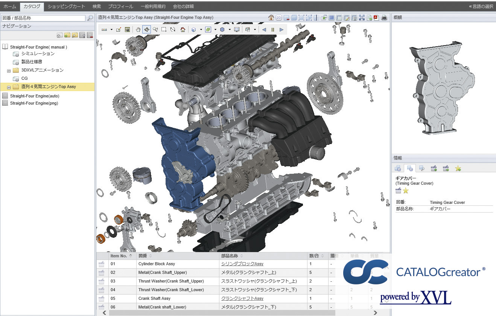Screen dimensions: 496x316
Task: Click the 図番 / 部品名称 search input field
Action: (x=43, y=18)
